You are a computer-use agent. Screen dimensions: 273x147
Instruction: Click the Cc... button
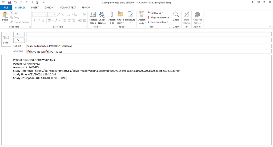(19, 40)
